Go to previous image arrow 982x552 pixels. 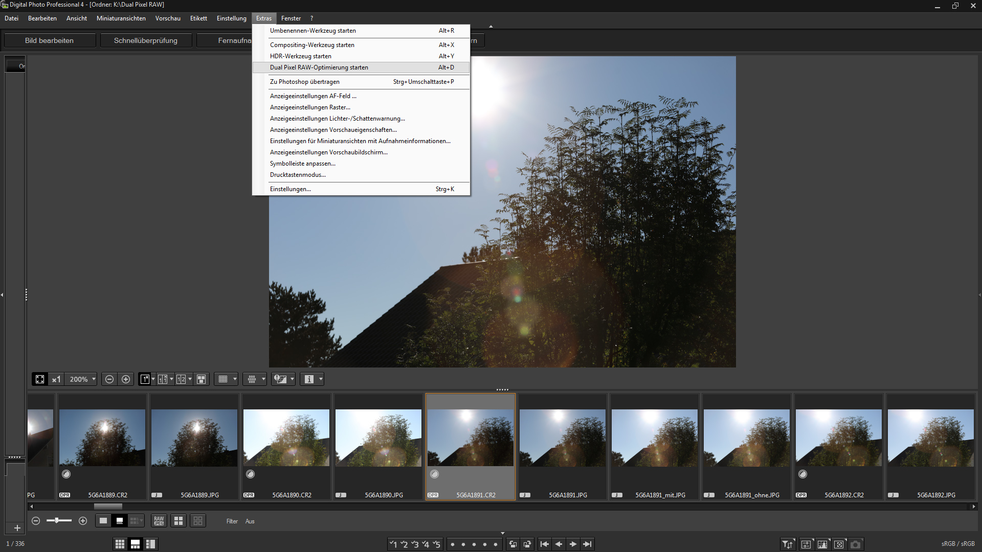pyautogui.click(x=559, y=544)
